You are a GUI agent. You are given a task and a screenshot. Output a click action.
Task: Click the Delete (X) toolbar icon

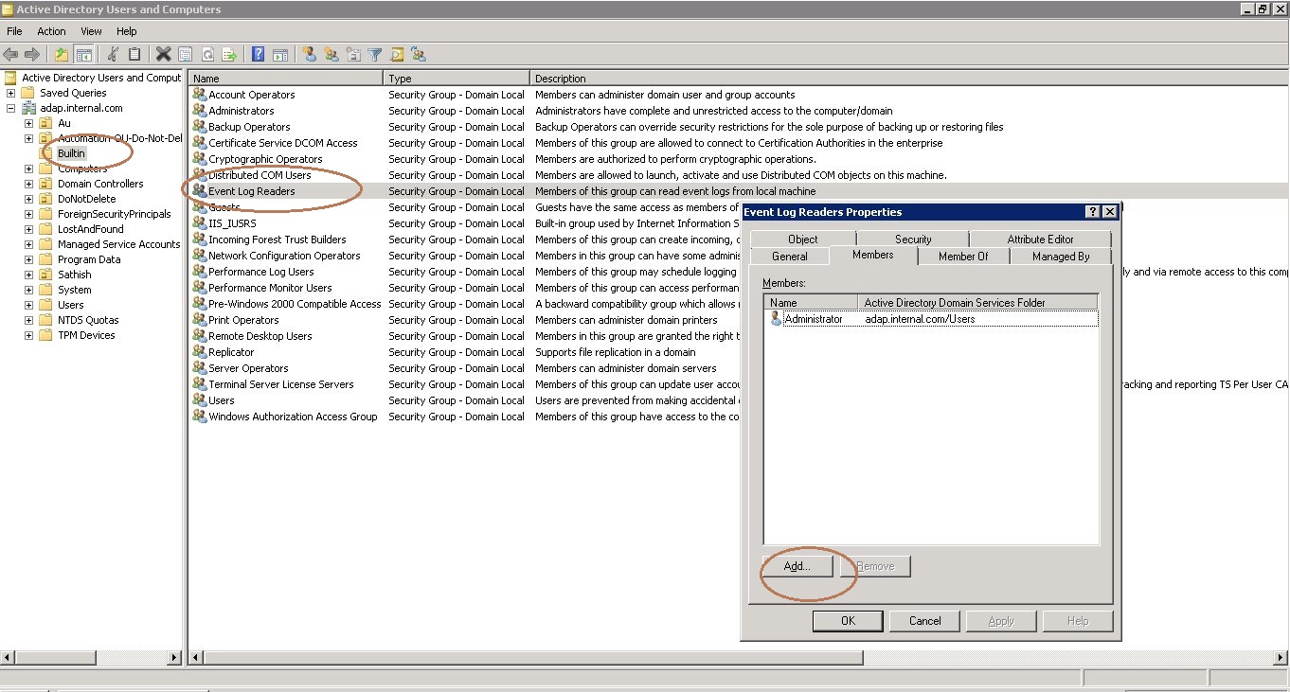164,55
